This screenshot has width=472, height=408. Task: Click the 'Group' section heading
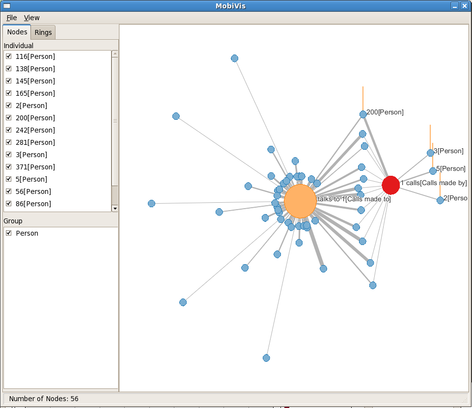click(13, 221)
